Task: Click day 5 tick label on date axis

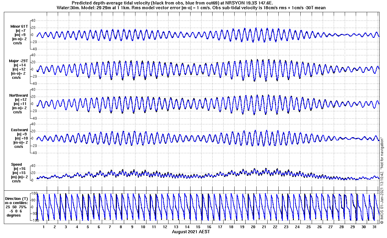Action: point(88,227)
